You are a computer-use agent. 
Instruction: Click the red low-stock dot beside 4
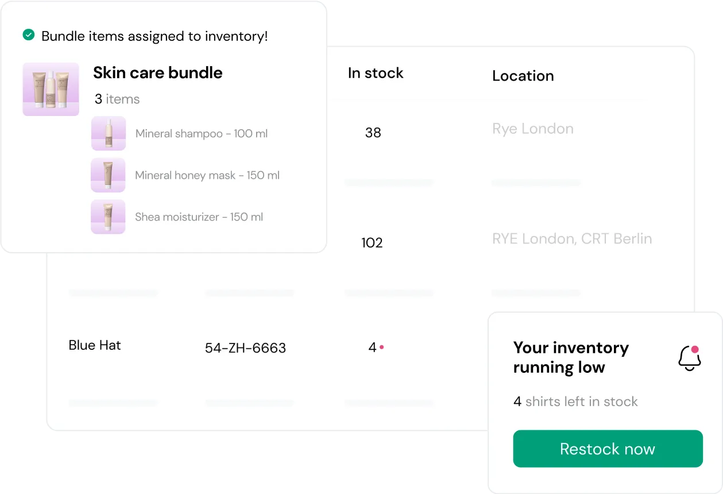[382, 347]
